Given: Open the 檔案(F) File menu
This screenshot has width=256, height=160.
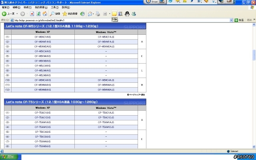Looking at the screenshot, I should click(x=6, y=7).
